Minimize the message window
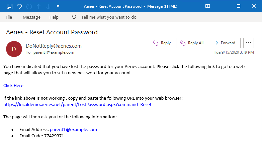Screen dimensions: 262x147 coord(223,6)
